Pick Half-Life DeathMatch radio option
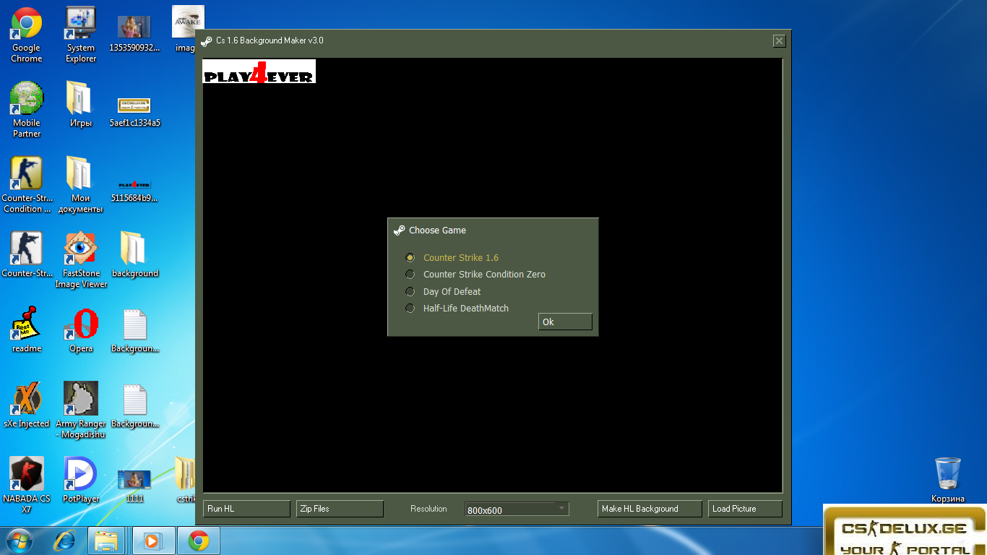Image resolution: width=987 pixels, height=555 pixels. coord(410,309)
